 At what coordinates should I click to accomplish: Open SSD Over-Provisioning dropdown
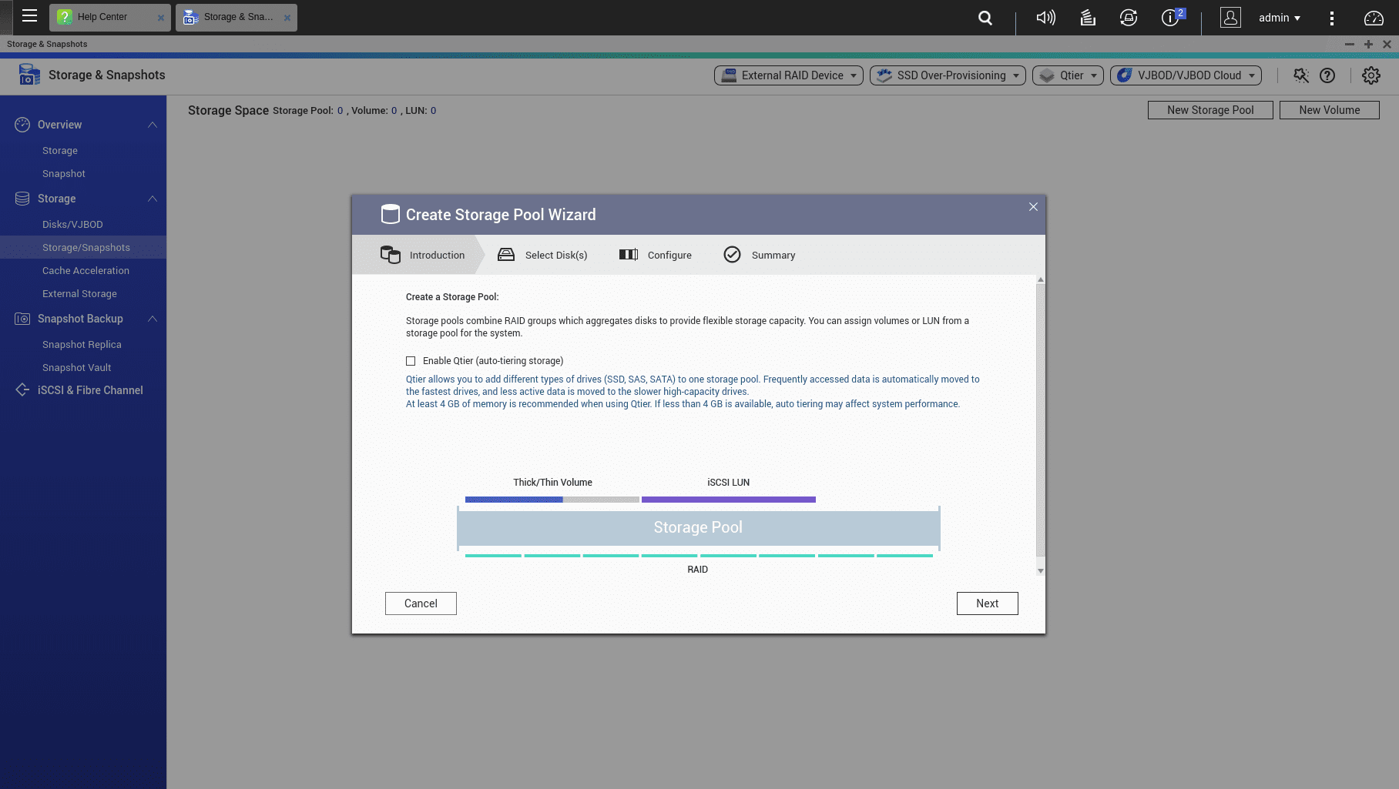click(948, 75)
